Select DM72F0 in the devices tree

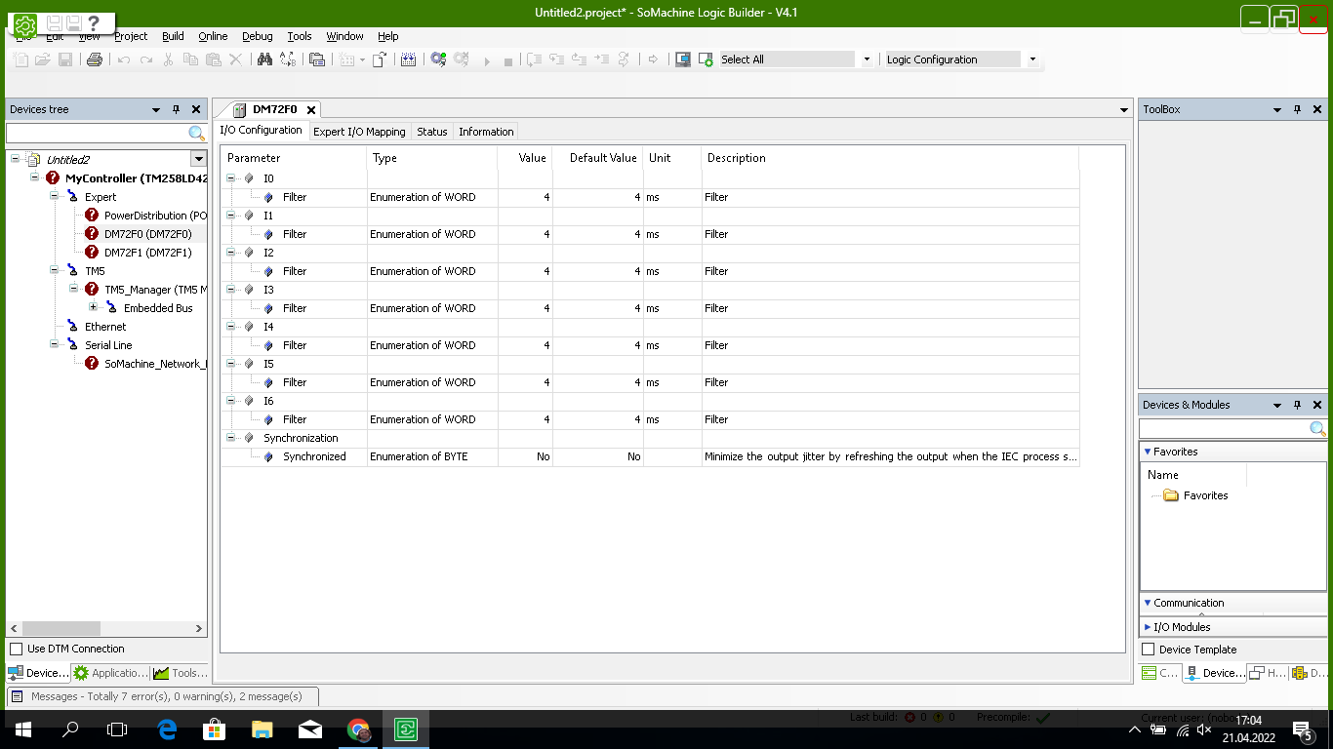click(147, 234)
